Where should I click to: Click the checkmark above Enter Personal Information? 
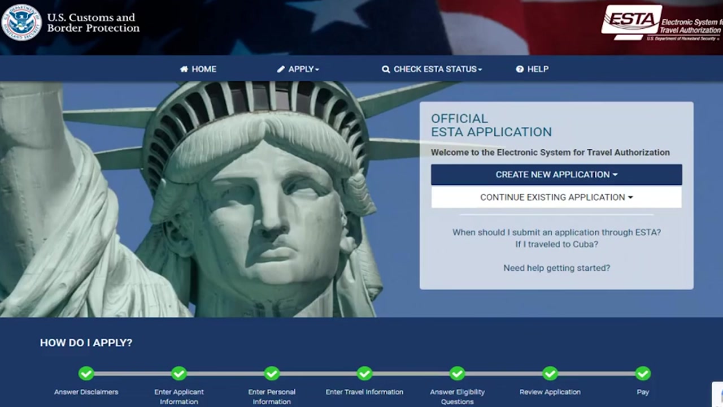click(272, 374)
